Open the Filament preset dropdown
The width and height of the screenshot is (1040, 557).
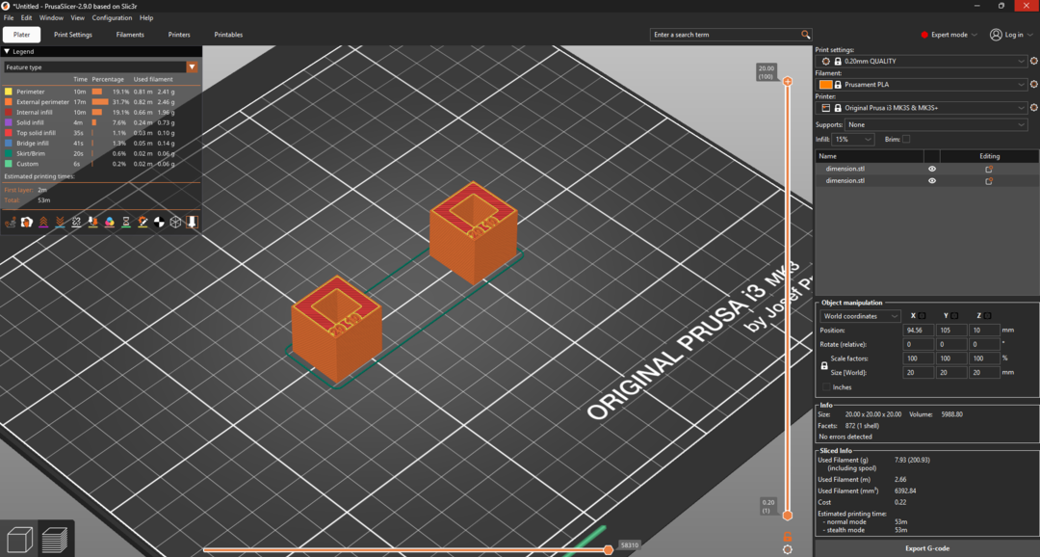pyautogui.click(x=923, y=84)
